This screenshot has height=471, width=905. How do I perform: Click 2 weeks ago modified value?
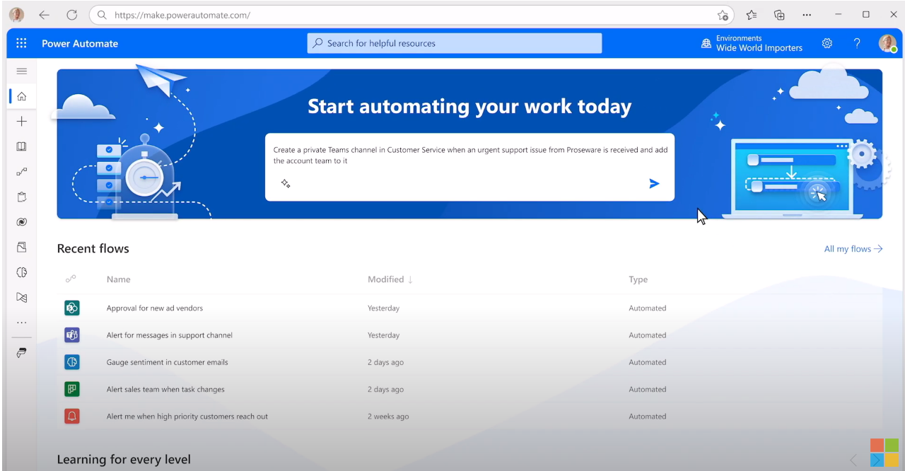388,417
